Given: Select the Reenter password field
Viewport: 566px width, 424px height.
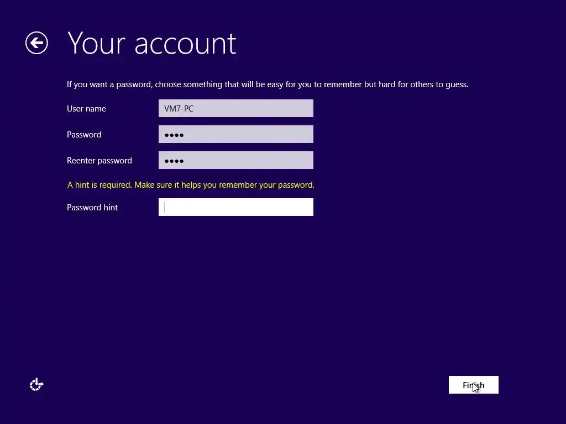Looking at the screenshot, I should 235,160.
